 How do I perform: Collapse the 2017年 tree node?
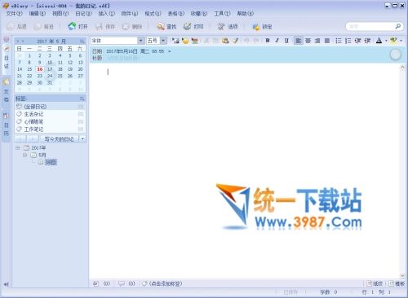tap(18, 147)
